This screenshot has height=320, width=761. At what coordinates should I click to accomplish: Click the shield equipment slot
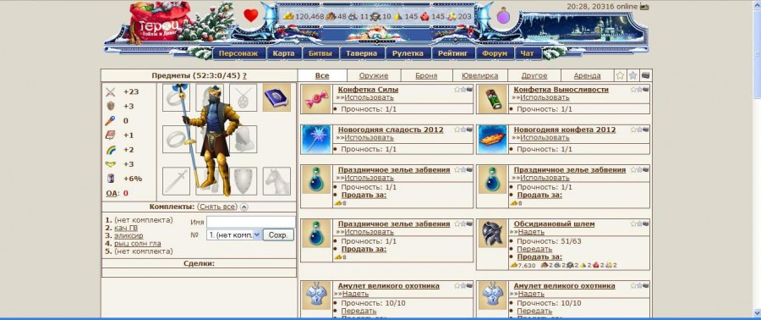[x=244, y=181]
